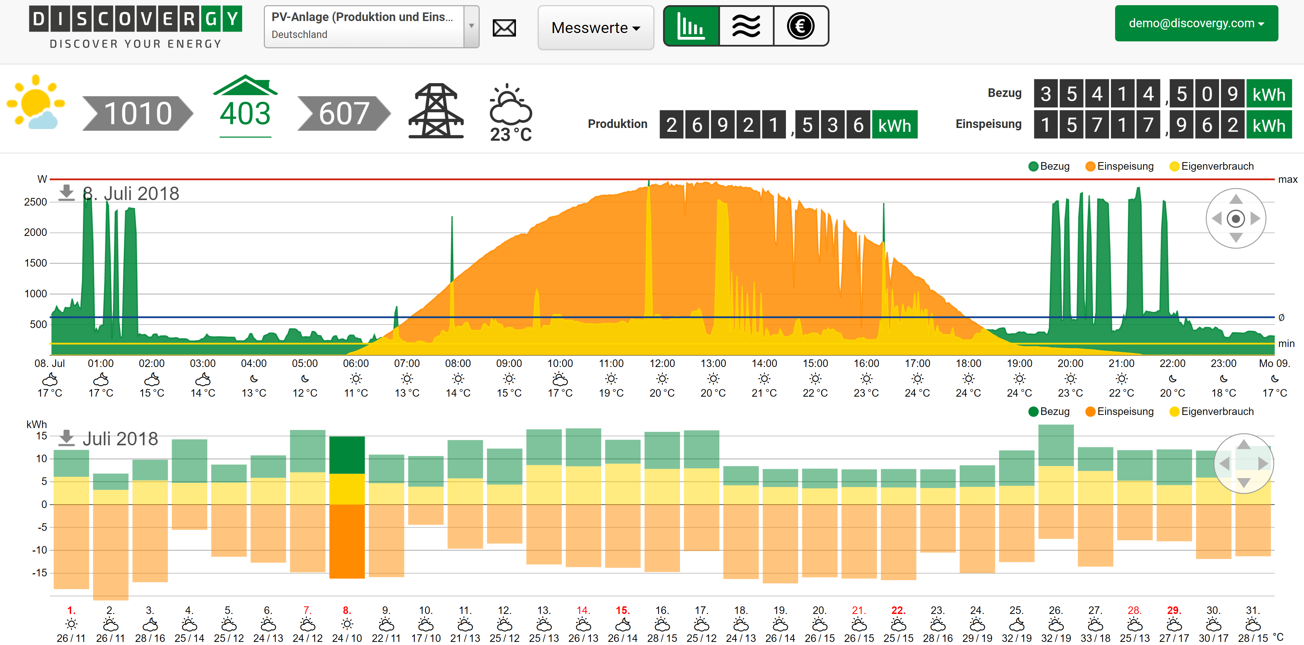Image resolution: width=1304 pixels, height=645 pixels.
Task: Pan day chart up with navigation arrow
Action: pos(1236,199)
